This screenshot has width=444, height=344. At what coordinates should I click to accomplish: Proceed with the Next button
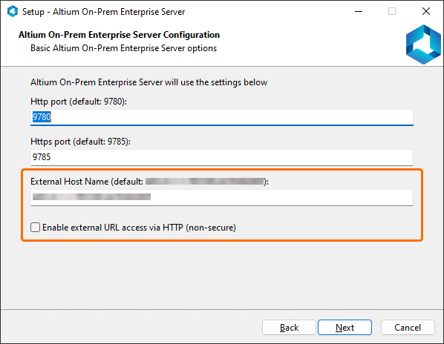pos(345,328)
